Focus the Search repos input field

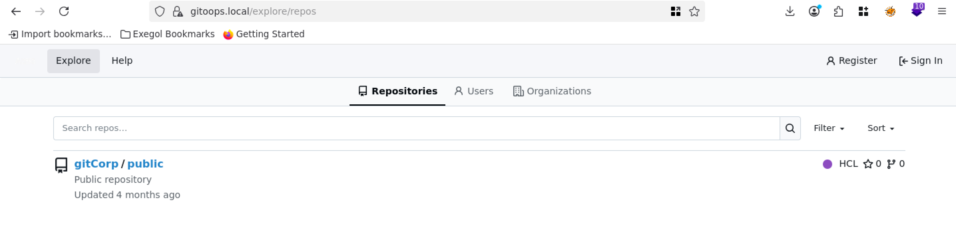point(416,128)
